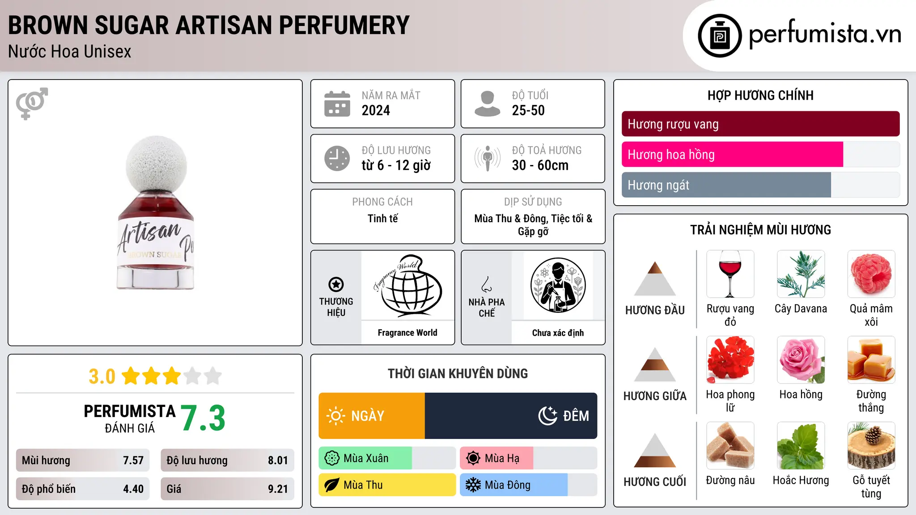
Task: Click the 3.0 star rating row
Action: [x=155, y=376]
